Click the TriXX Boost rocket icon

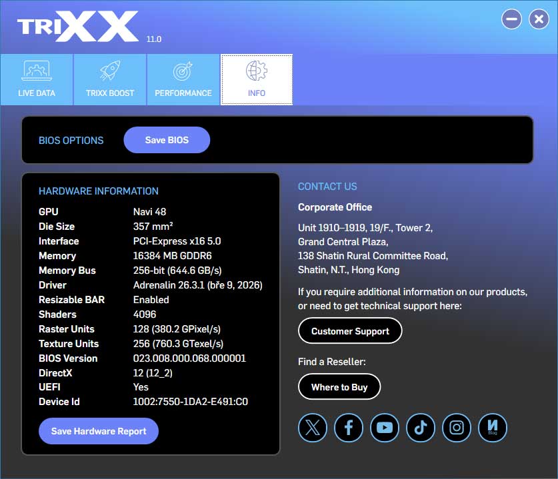(x=109, y=70)
